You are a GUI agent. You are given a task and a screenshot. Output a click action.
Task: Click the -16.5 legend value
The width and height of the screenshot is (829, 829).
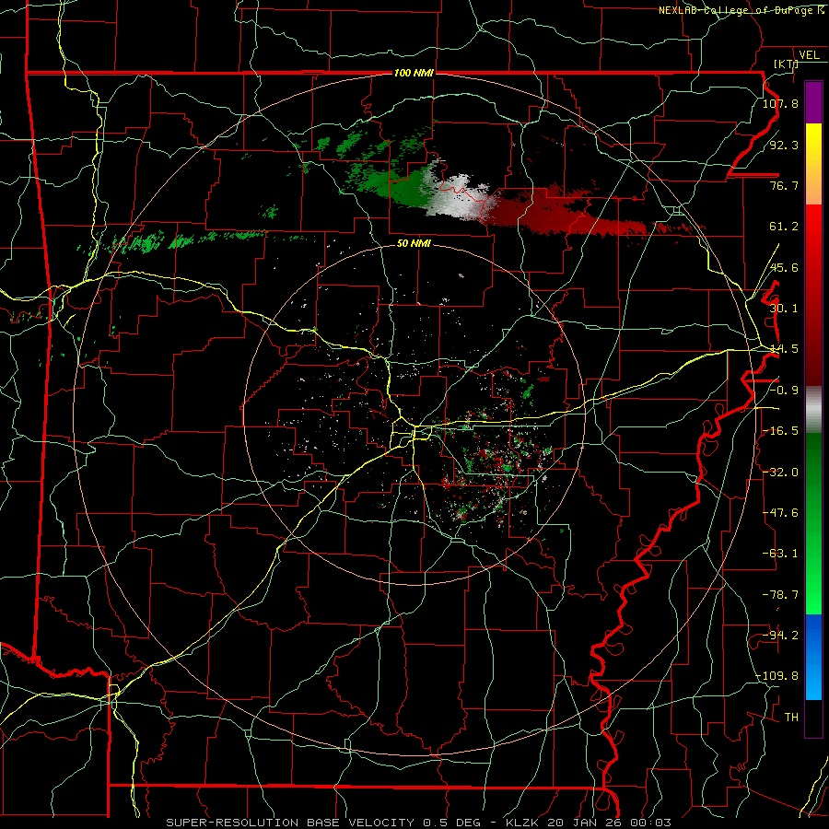[x=780, y=431]
